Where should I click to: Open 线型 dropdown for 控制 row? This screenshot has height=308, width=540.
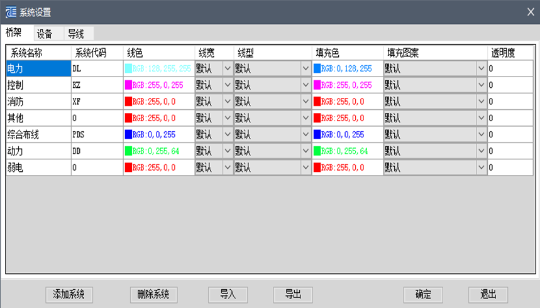point(306,85)
